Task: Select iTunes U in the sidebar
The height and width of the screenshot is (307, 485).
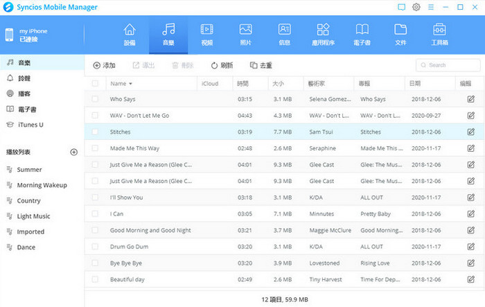Action: [x=42, y=125]
